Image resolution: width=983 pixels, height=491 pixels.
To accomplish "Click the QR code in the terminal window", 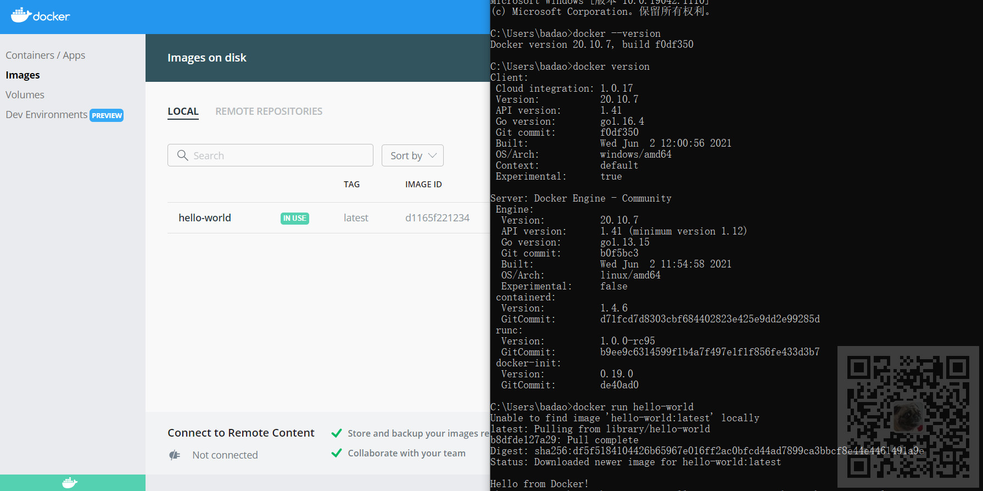I will (908, 417).
